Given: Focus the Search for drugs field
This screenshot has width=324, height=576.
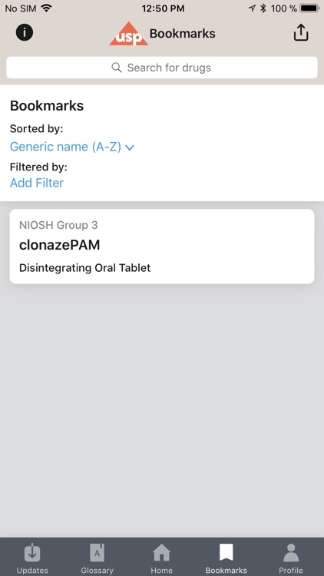Looking at the screenshot, I should (162, 68).
